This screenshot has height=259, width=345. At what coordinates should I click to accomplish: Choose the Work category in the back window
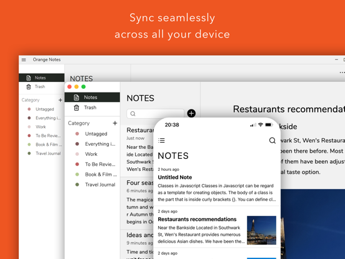coord(41,127)
